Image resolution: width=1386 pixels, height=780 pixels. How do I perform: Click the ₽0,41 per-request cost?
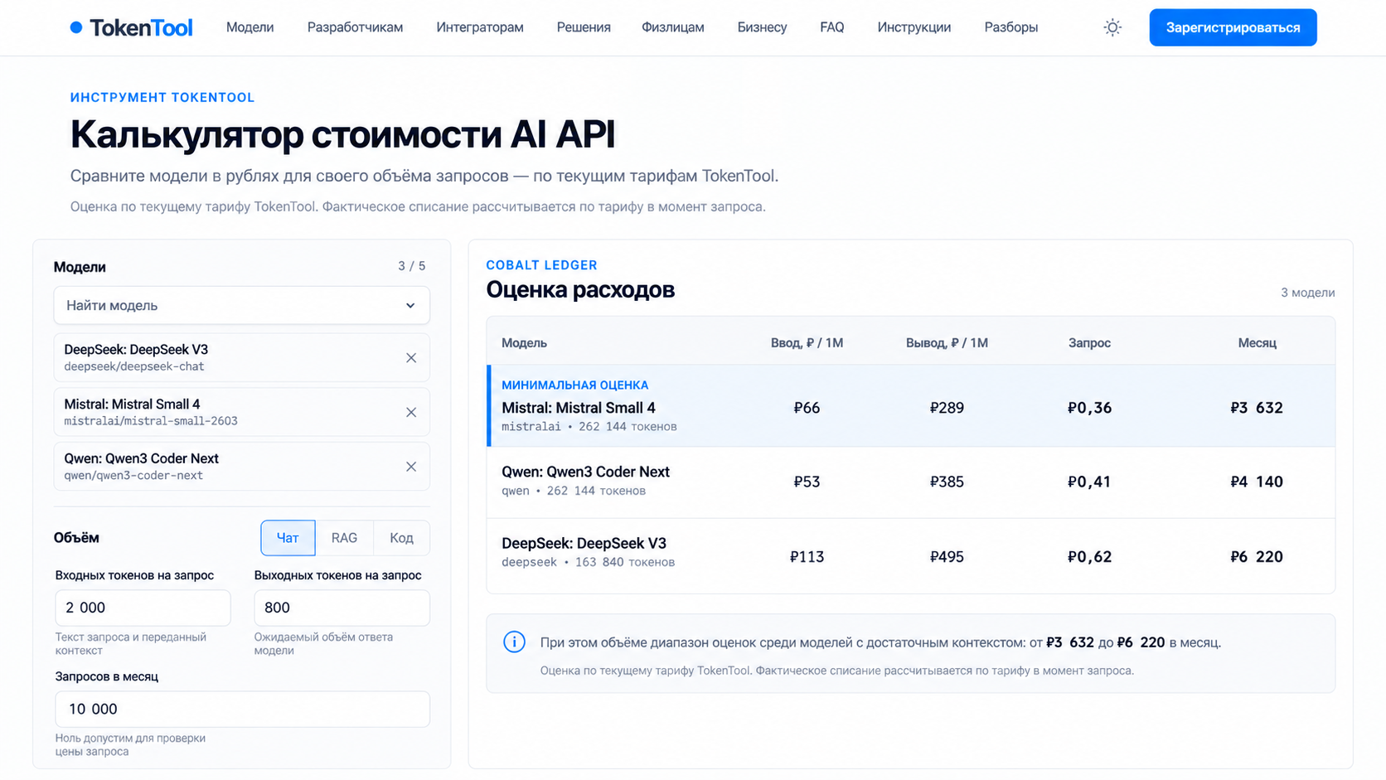coord(1089,482)
